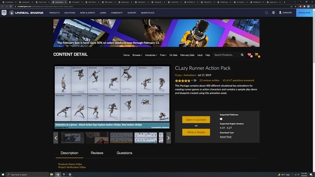Select the third gallery thumbnail
315x177 pixels.
(122, 138)
